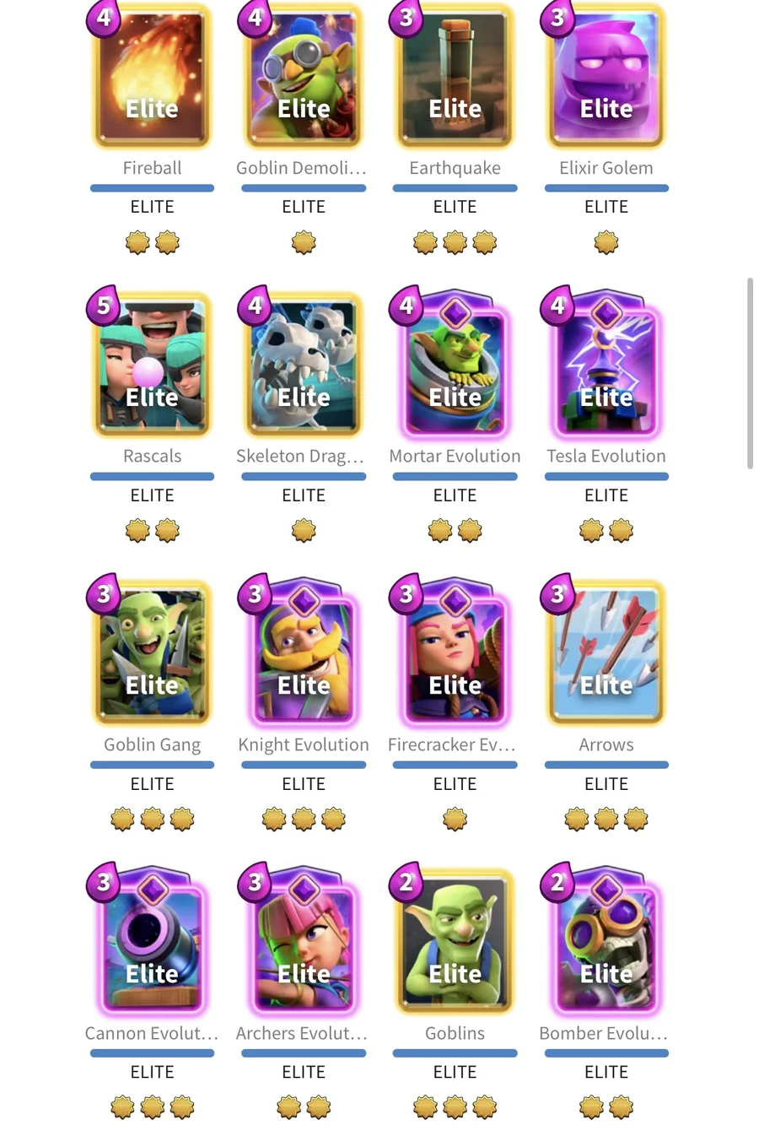Tap the Archers Evolution card
Screen dimensions: 759x1136
(304, 940)
